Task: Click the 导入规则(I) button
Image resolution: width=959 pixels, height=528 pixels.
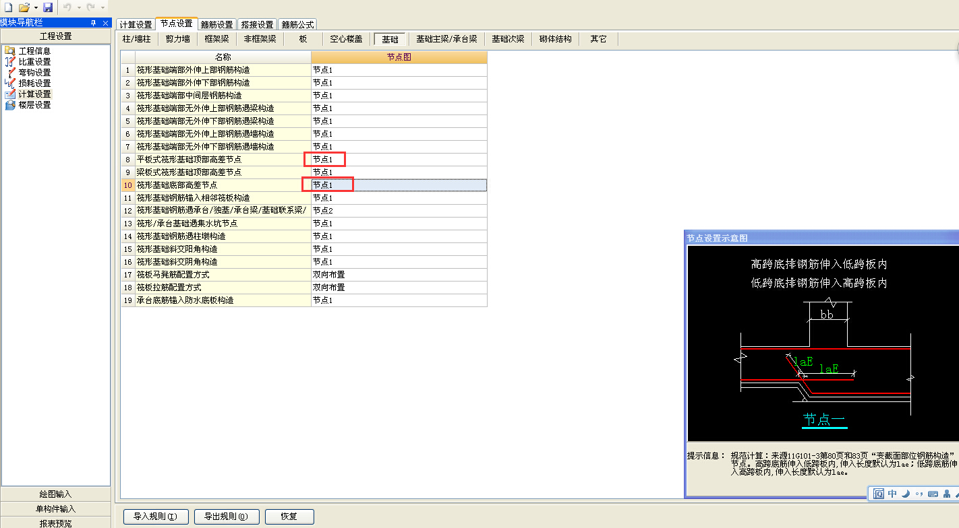Action: [x=155, y=517]
